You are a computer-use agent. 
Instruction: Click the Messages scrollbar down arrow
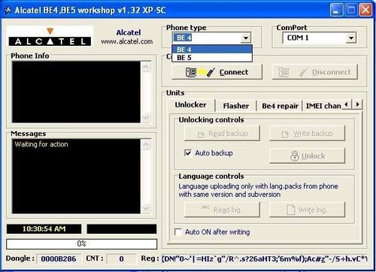(146, 208)
